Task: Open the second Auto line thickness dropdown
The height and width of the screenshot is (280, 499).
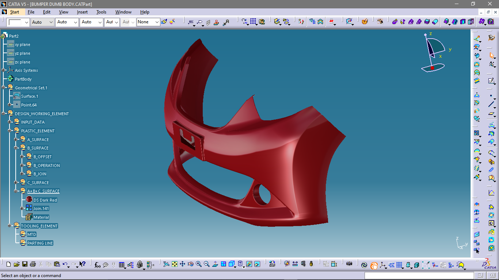Action: [x=76, y=22]
